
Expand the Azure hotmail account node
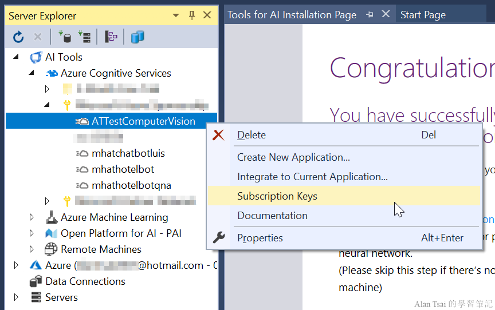pos(16,265)
